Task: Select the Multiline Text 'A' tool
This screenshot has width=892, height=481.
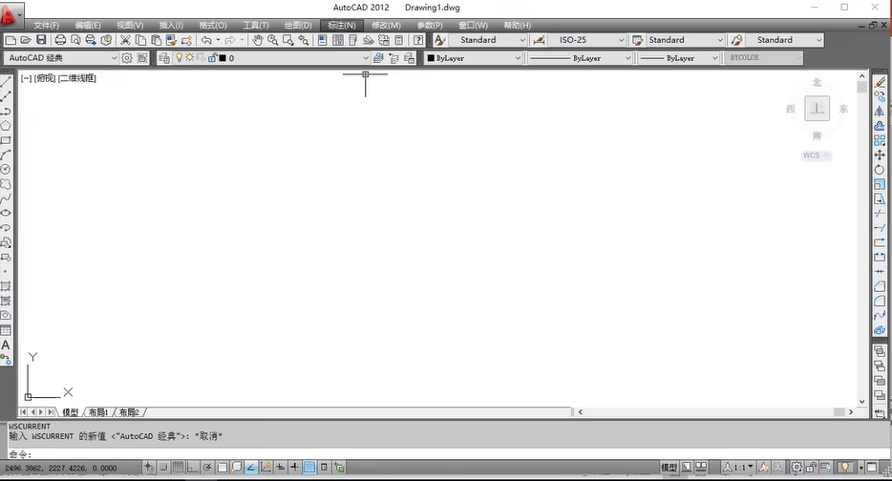Action: click(6, 345)
